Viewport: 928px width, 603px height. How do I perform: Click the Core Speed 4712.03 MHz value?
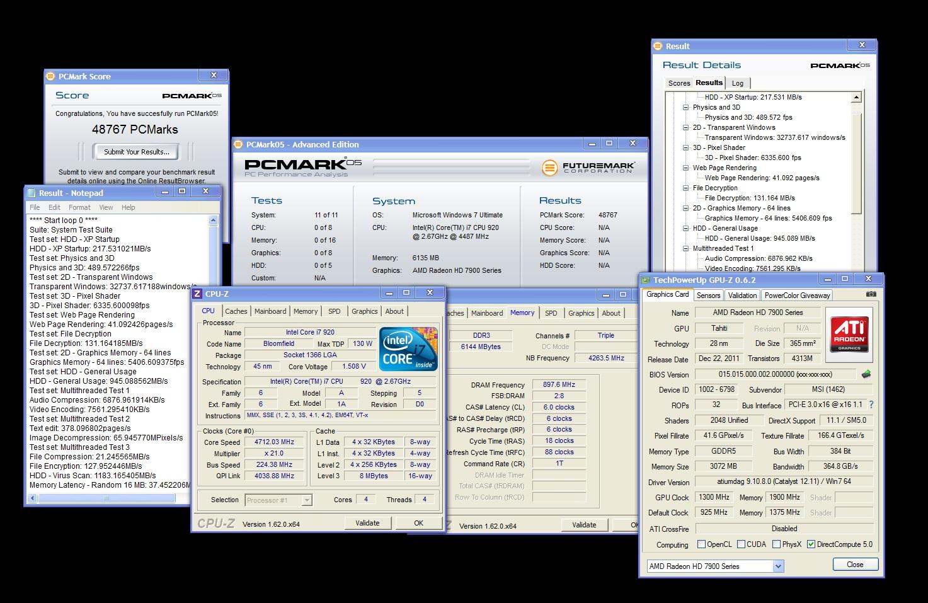(275, 442)
